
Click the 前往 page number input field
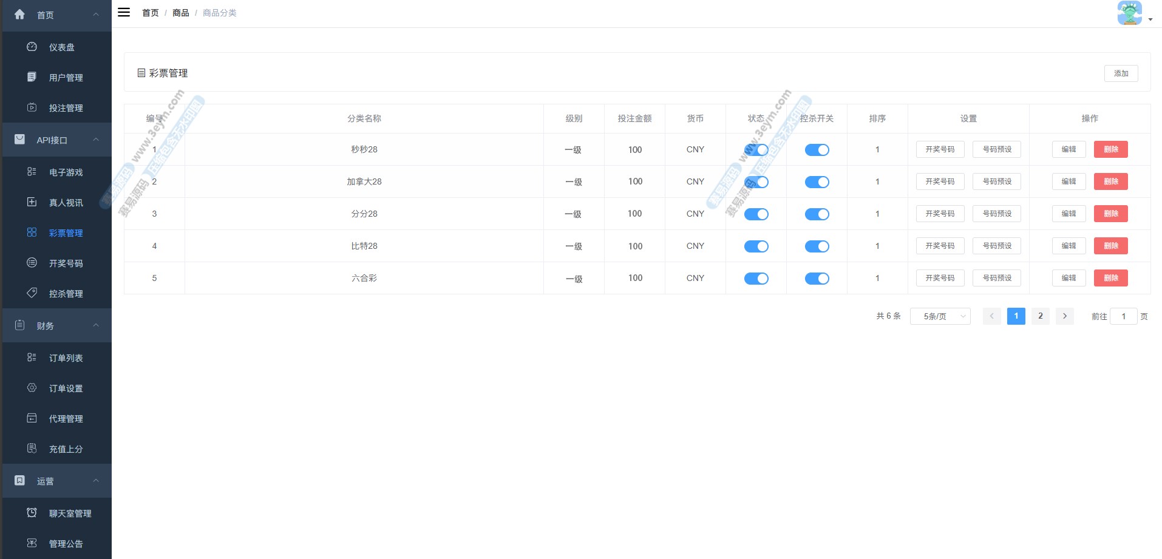(1123, 316)
